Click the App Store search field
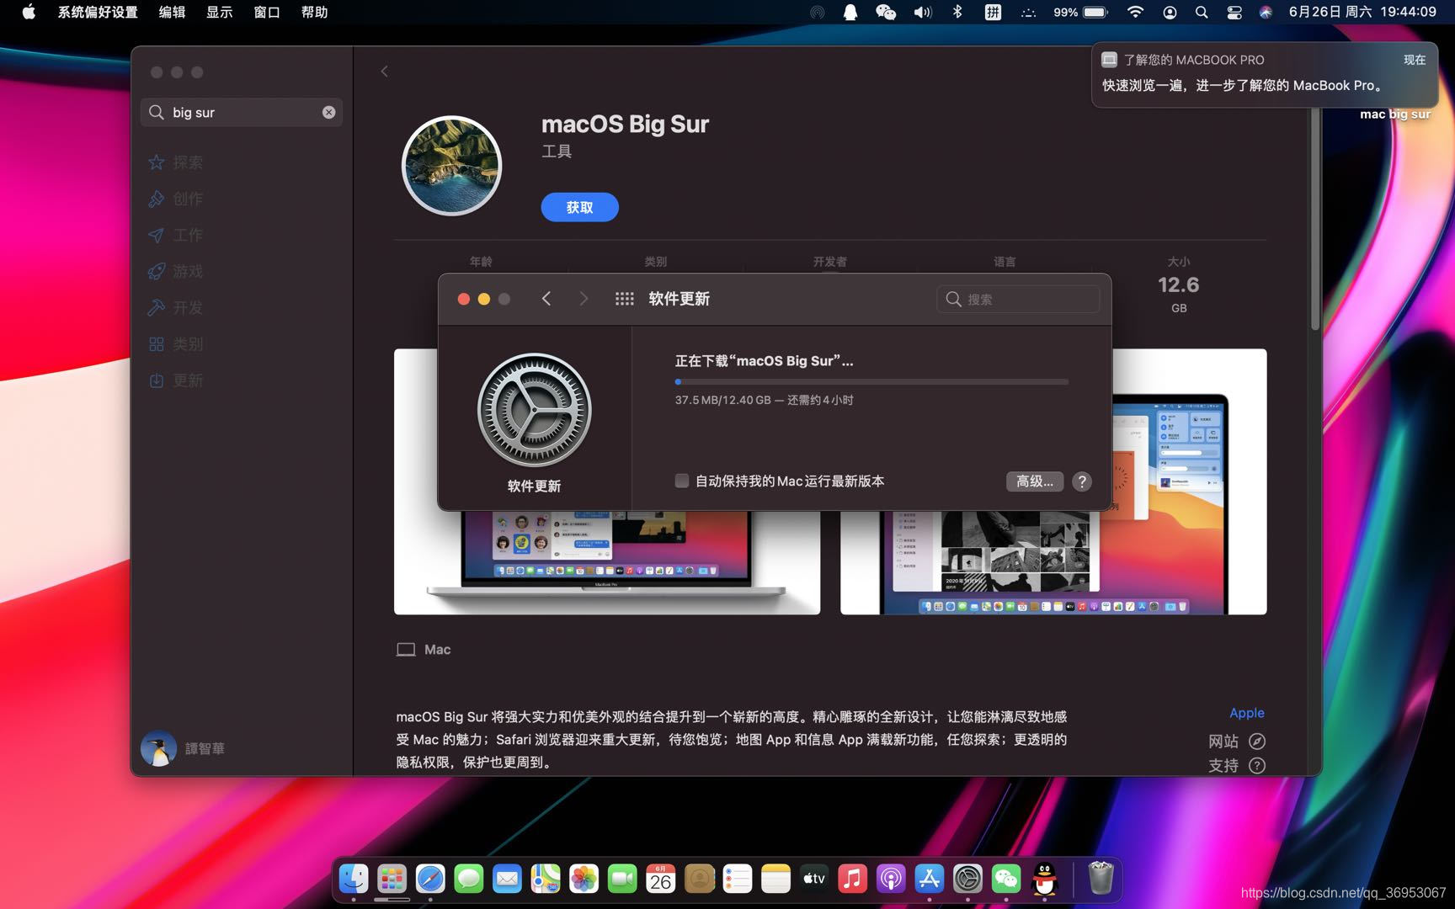Screen dimensions: 1455x909 pyautogui.click(x=242, y=112)
